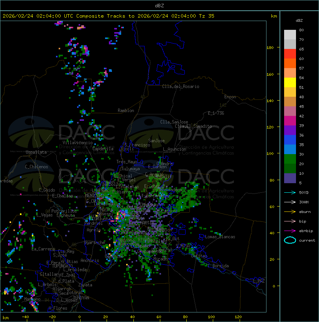Click the 'Tres_Mayo' map label

pyautogui.click(x=127, y=162)
